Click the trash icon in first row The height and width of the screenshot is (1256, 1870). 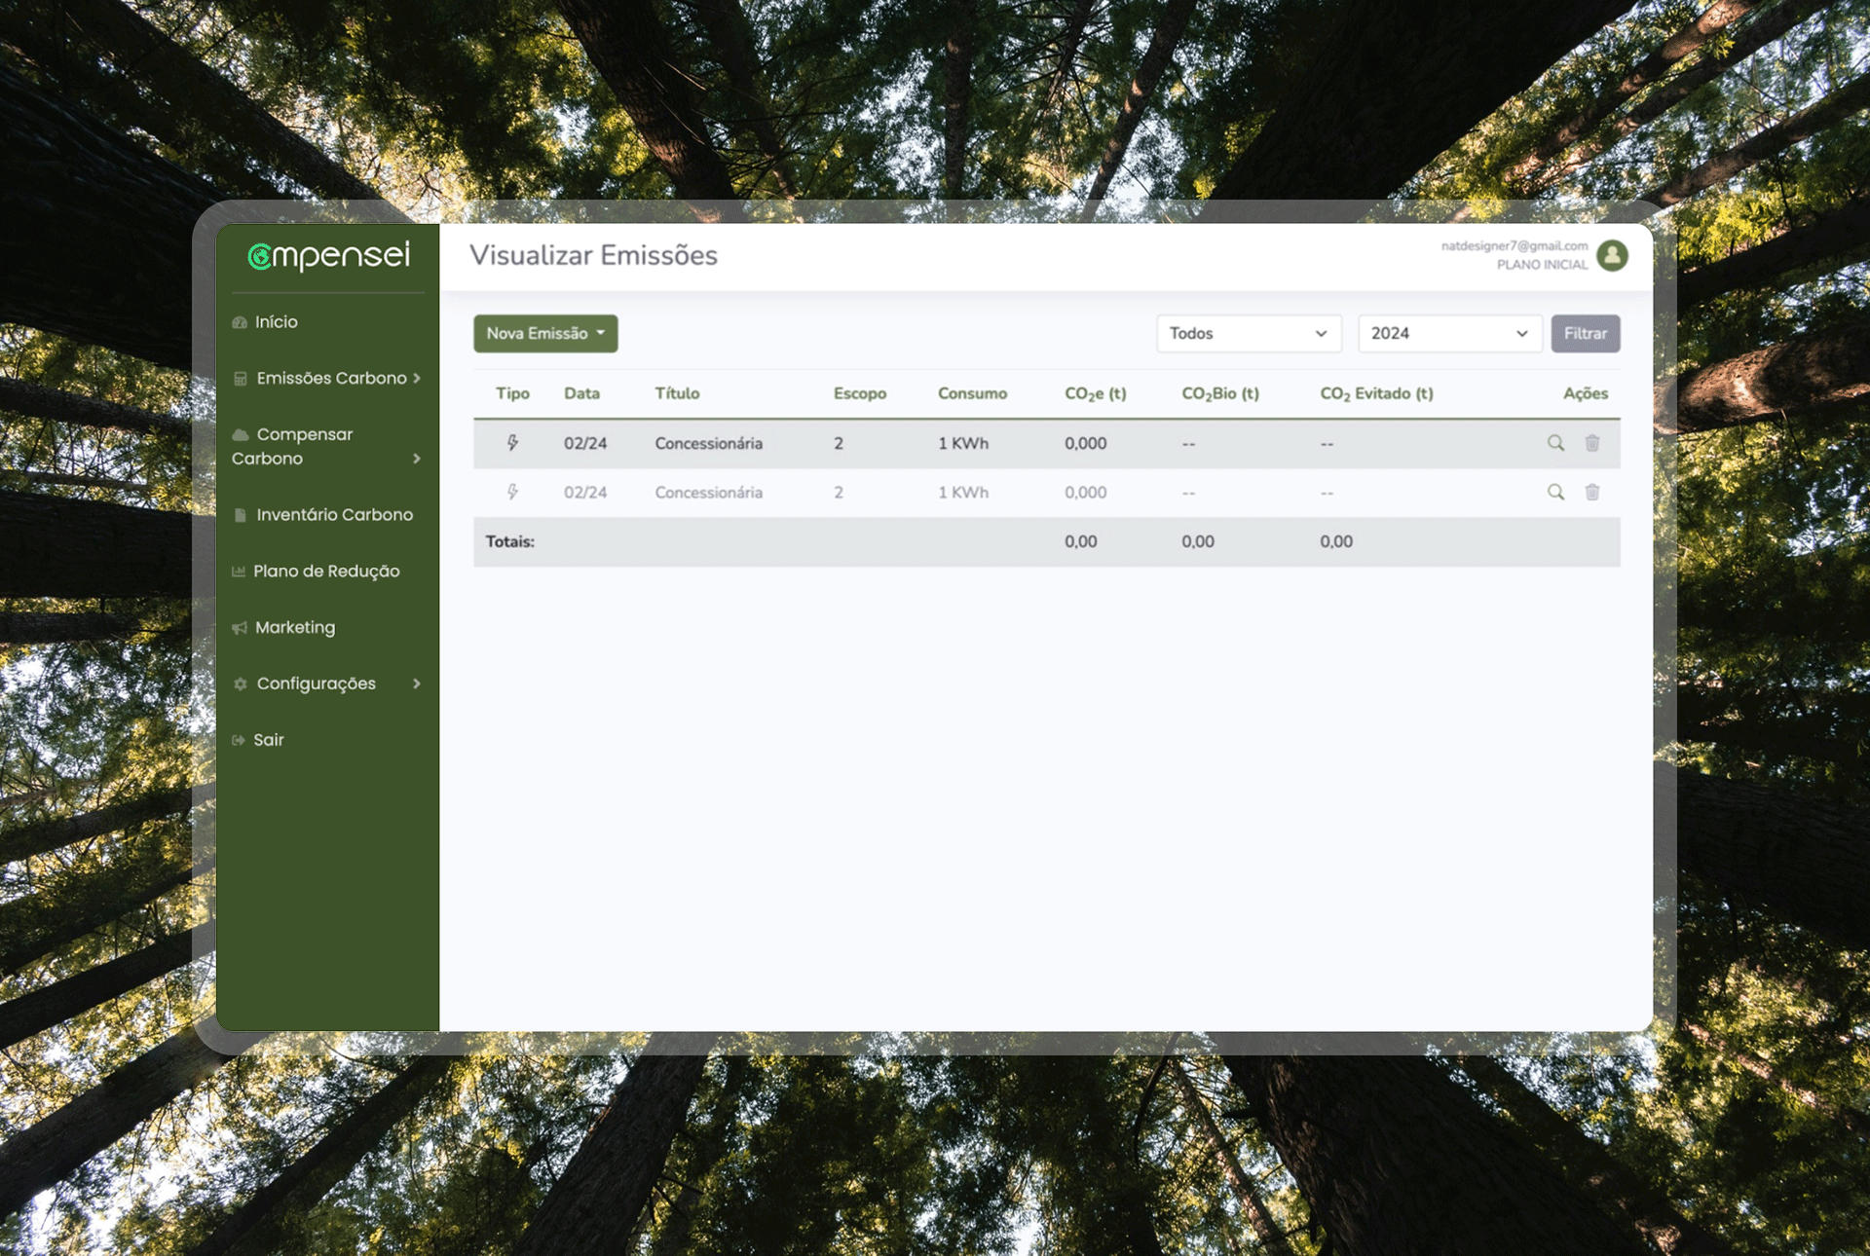point(1591,443)
